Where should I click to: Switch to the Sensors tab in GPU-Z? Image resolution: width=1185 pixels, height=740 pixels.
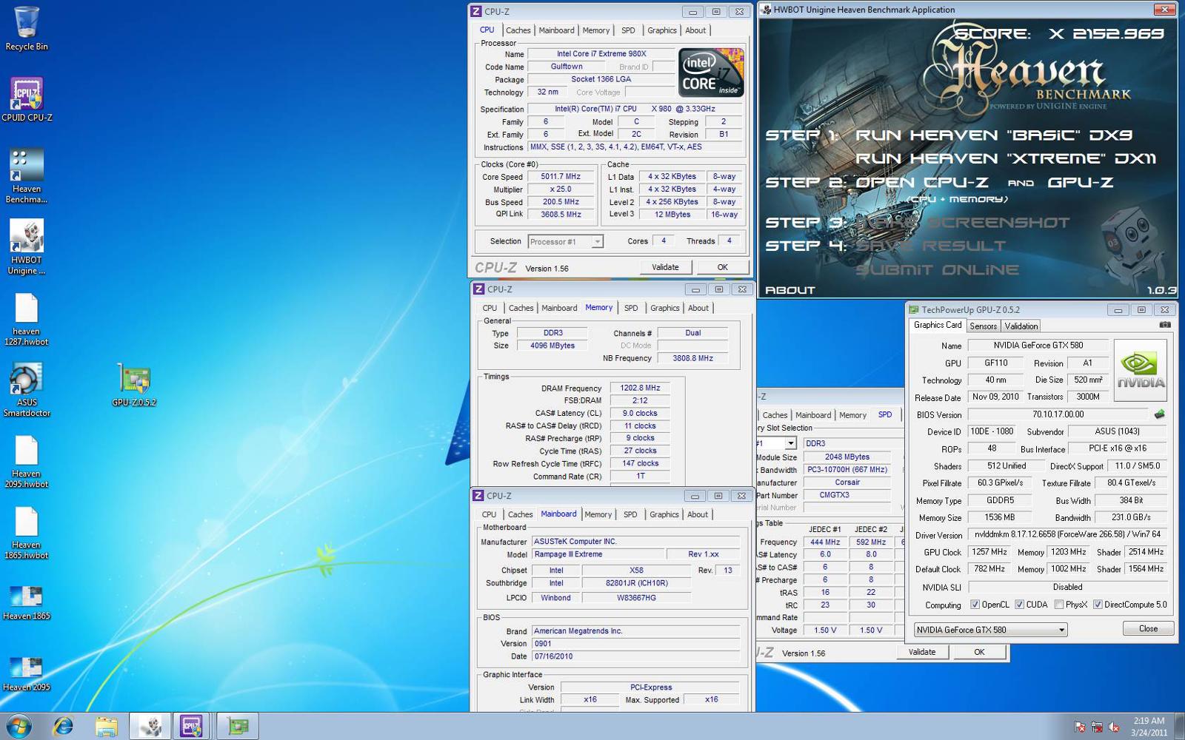click(983, 326)
